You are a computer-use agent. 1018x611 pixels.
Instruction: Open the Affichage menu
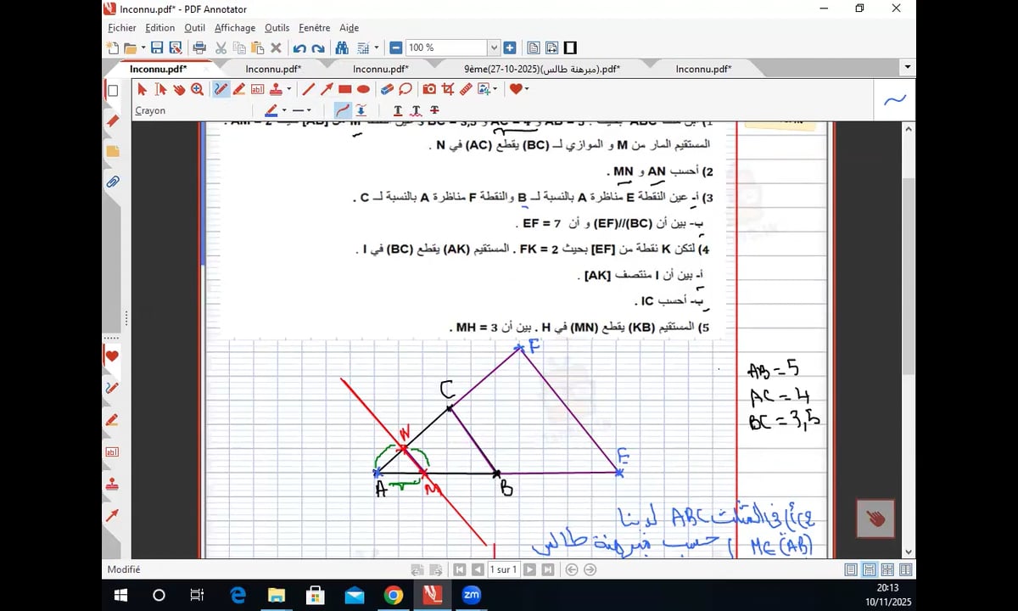point(235,28)
